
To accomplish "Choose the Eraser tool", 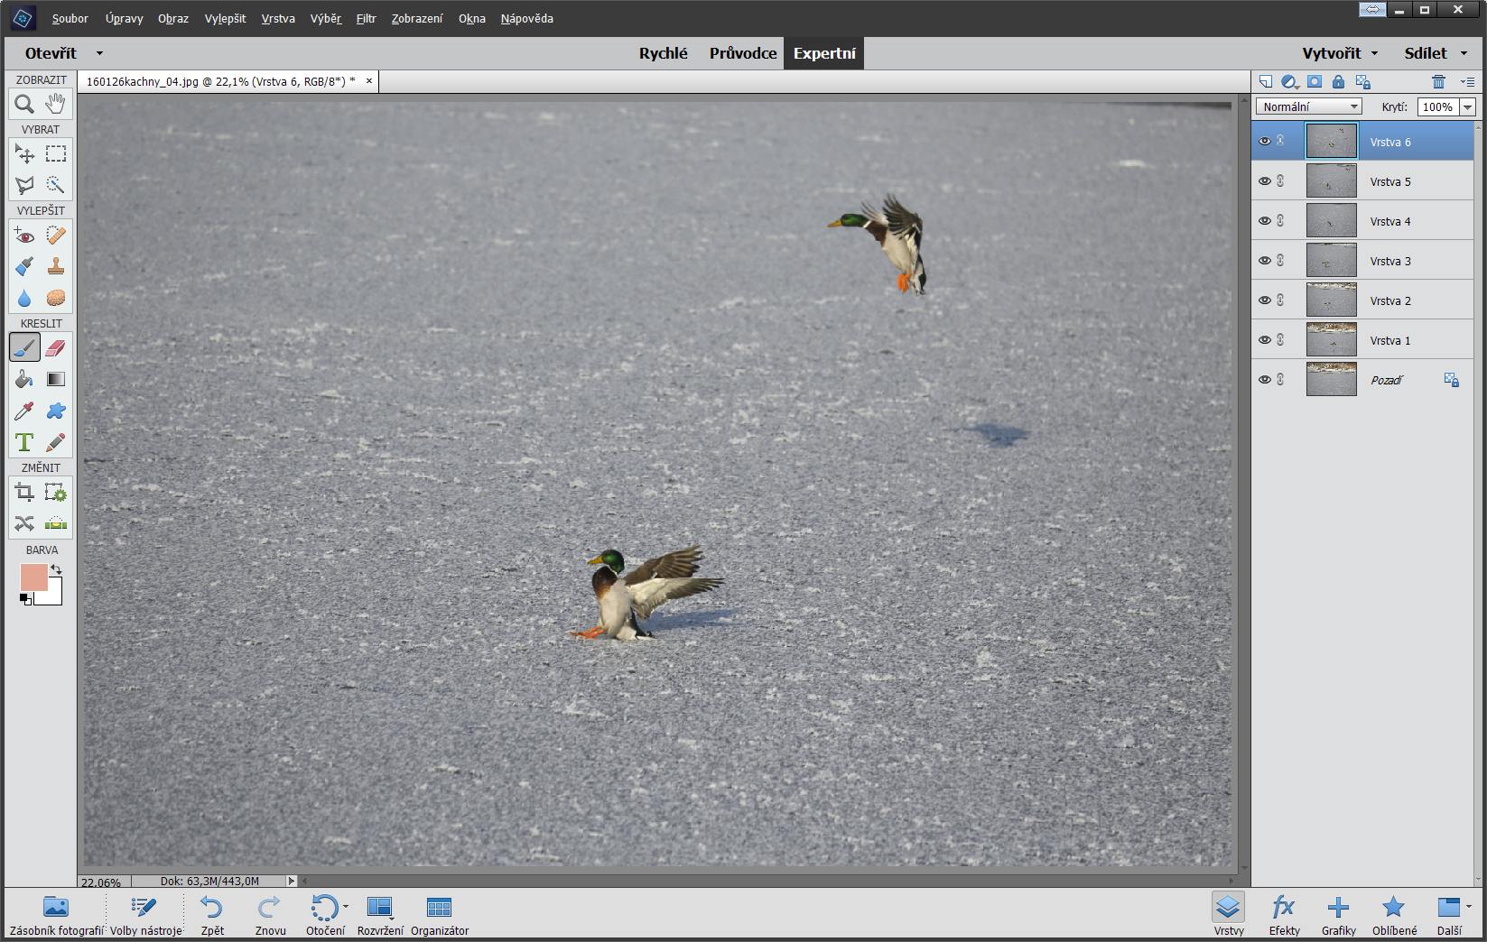I will 56,348.
